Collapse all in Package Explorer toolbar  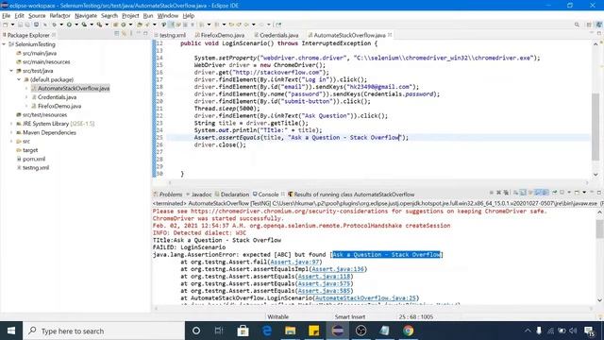pyautogui.click(x=116, y=34)
